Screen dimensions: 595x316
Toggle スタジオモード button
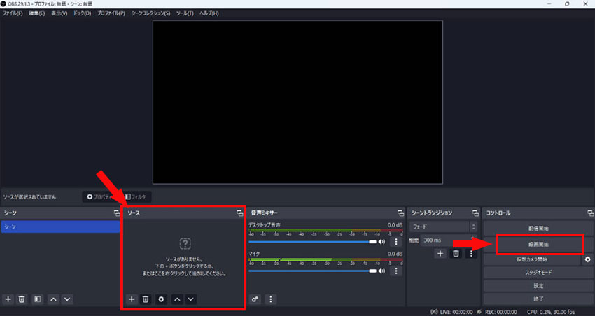point(538,273)
